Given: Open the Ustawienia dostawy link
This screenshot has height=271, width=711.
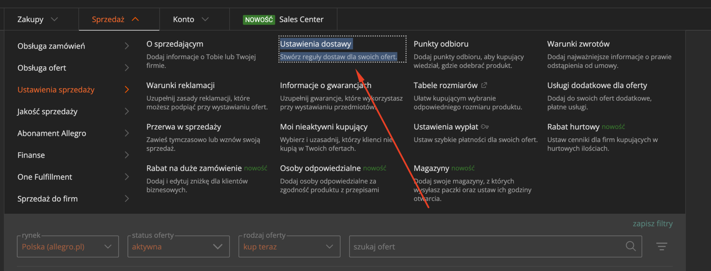Looking at the screenshot, I should coord(316,44).
